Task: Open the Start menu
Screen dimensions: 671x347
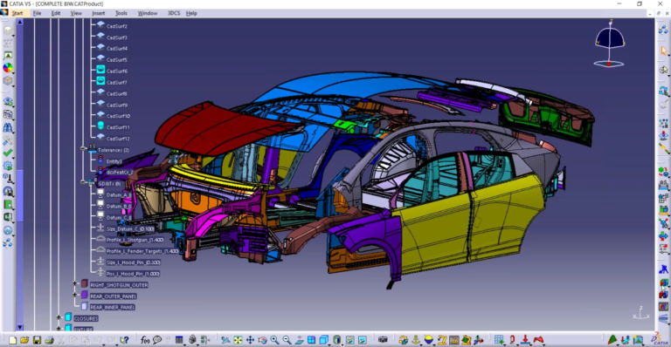Action: pyautogui.click(x=17, y=13)
